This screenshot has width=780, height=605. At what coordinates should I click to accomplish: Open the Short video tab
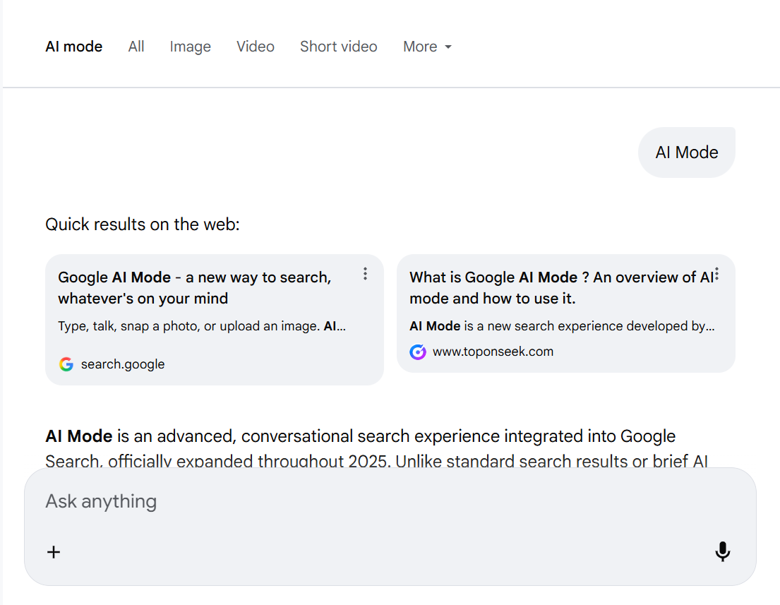point(338,47)
